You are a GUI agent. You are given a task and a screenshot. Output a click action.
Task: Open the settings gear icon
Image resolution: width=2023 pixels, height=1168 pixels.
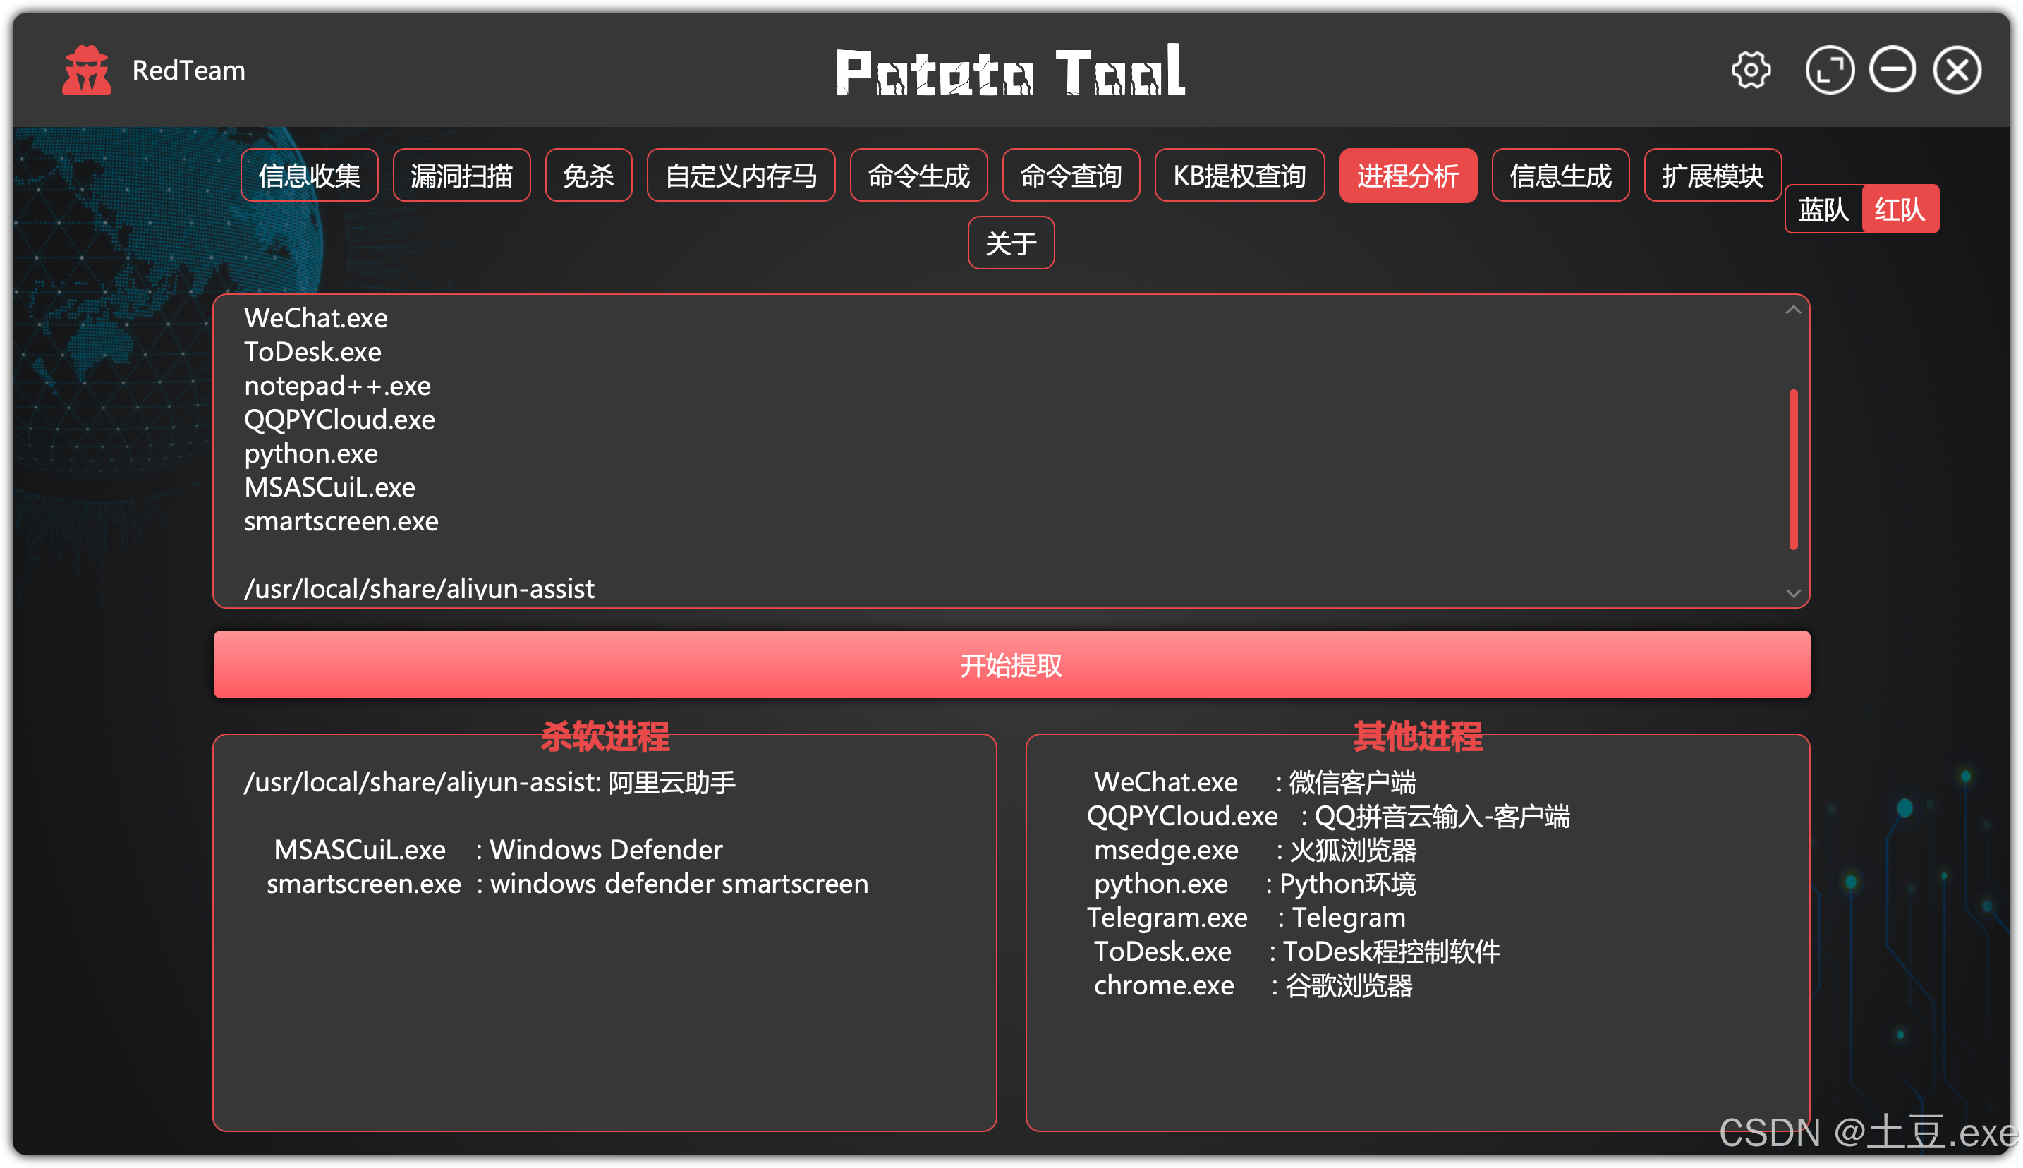[x=1749, y=71]
